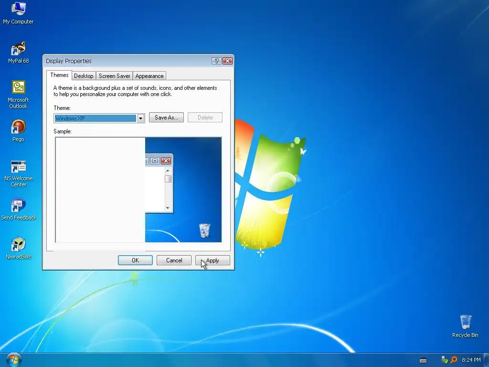Click the Save As... button
The height and width of the screenshot is (367, 489).
pyautogui.click(x=166, y=118)
